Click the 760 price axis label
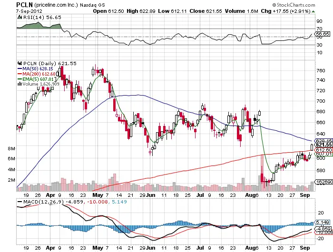The height and width of the screenshot is (252, 333). tap(321, 70)
